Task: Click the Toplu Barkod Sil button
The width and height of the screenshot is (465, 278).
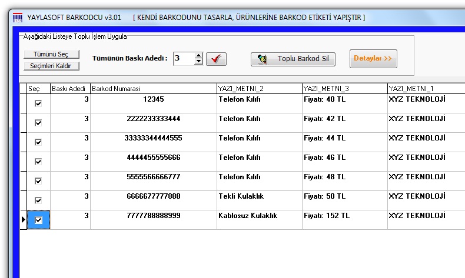Action: click(293, 59)
